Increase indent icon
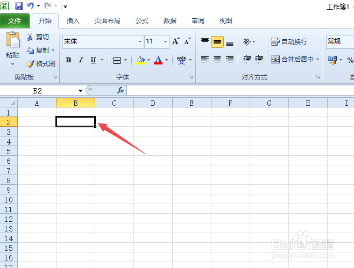Viewport: 354px width, 268px height. point(259,60)
